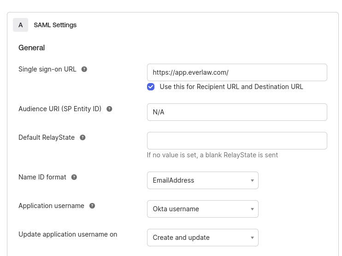Click the Single sign-on URL text field

click(237, 72)
